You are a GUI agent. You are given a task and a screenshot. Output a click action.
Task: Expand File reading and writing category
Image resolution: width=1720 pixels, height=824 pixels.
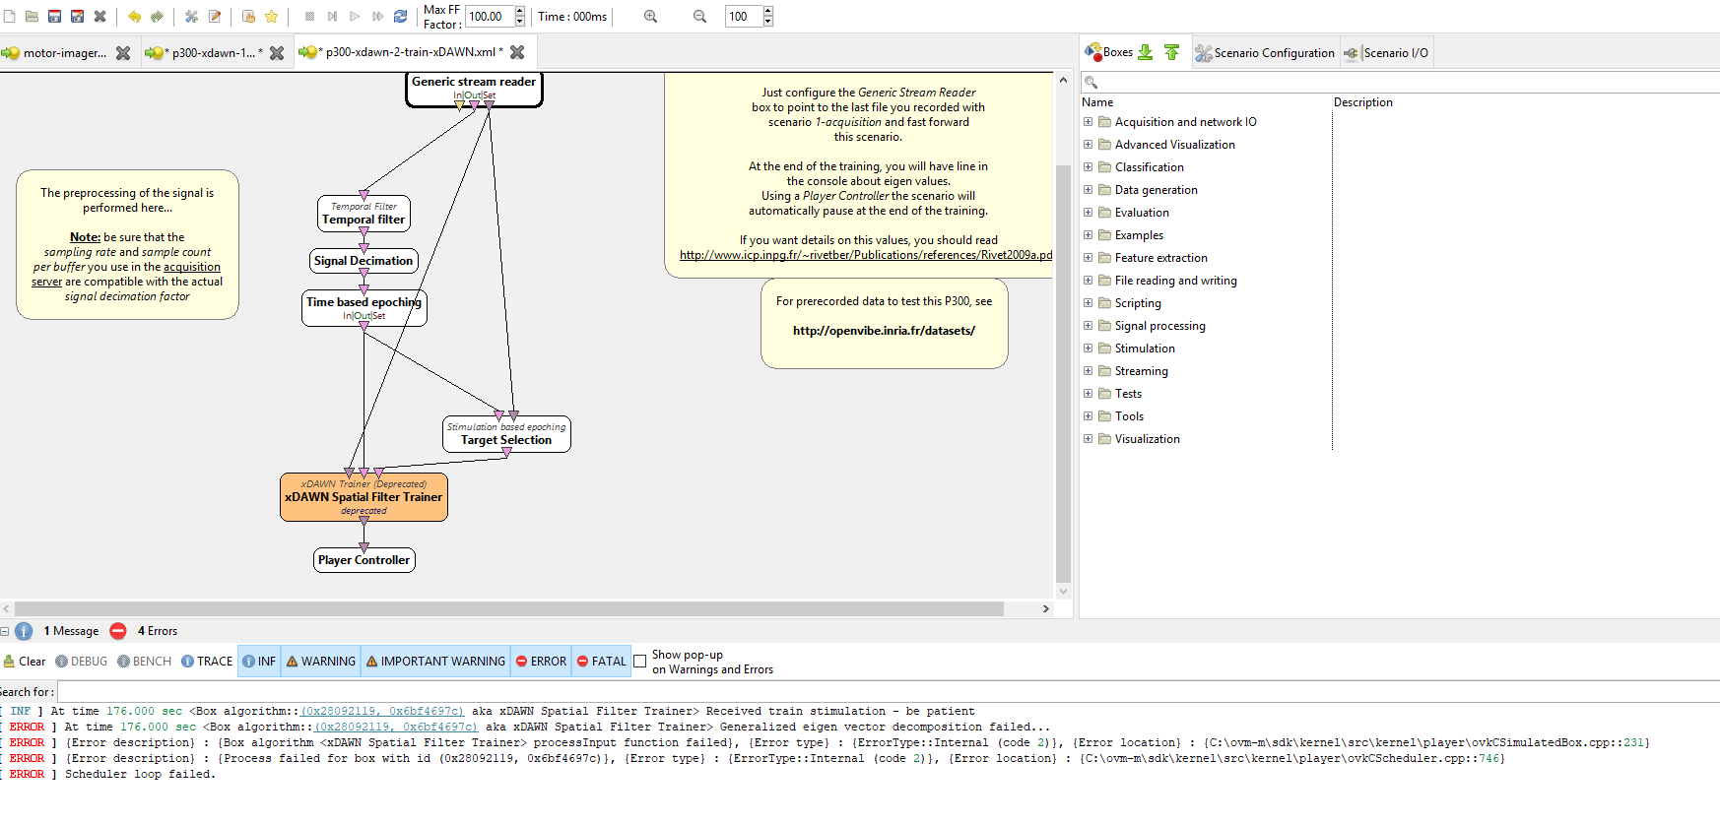click(x=1088, y=281)
